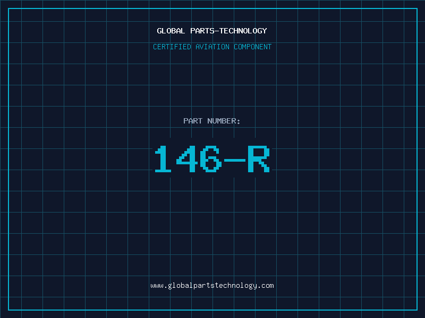This screenshot has height=318, width=425.
Task: Click the GLOBAL PARTS-TECHNOLOGY title text
Action: tap(212, 31)
